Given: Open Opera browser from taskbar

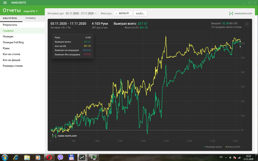Looking at the screenshot, I should click(49, 158).
